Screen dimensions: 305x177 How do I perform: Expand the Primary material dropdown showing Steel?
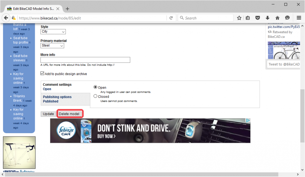[x=52, y=46]
